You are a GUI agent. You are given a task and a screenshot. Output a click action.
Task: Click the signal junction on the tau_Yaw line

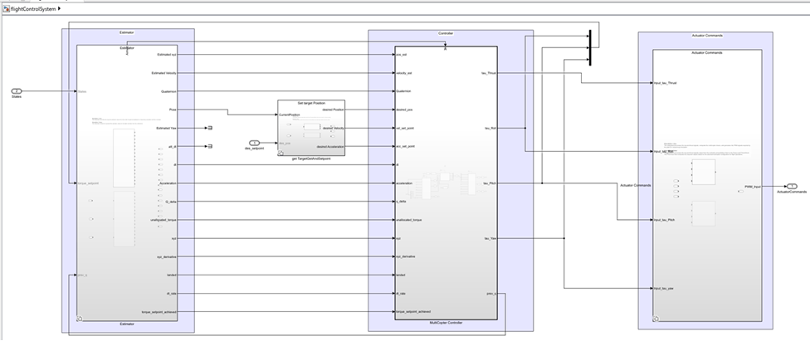(564, 238)
